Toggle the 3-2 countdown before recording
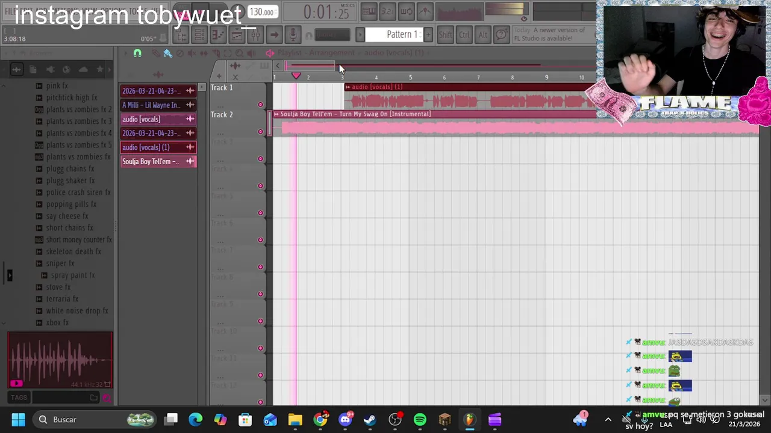Viewport: 771px width, 433px height. [x=387, y=11]
